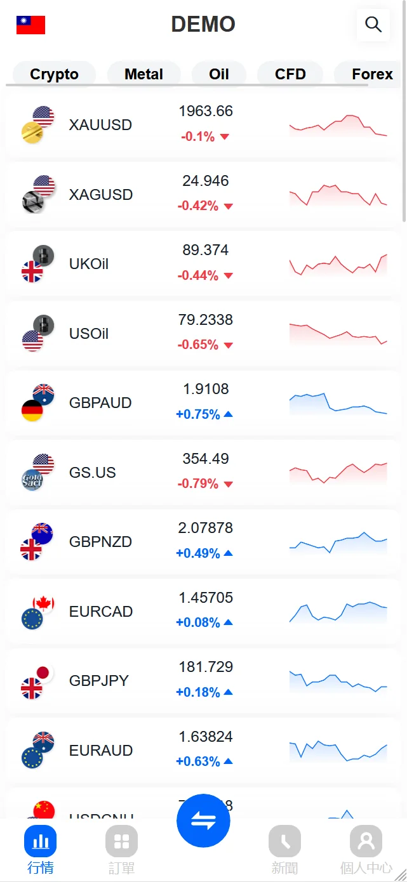The width and height of the screenshot is (407, 882).
Task: Open the 新聞 news icon
Action: (284, 841)
